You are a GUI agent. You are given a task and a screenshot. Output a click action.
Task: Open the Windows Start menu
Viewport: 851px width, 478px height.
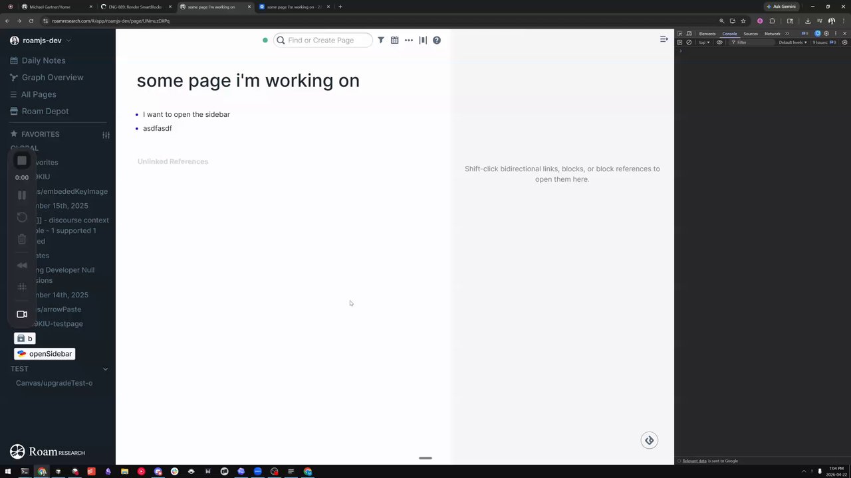[x=8, y=471]
